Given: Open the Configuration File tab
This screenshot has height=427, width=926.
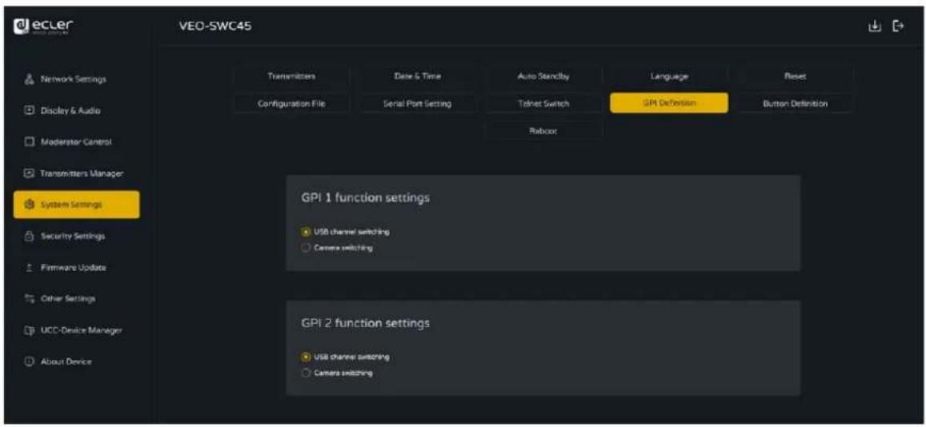Looking at the screenshot, I should [x=292, y=103].
